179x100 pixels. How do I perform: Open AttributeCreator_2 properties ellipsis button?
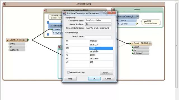[138, 17]
